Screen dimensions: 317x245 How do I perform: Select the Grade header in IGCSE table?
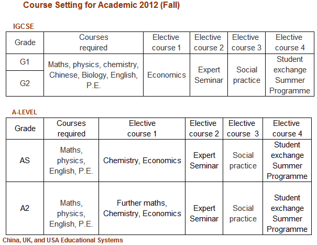[x=25, y=42]
